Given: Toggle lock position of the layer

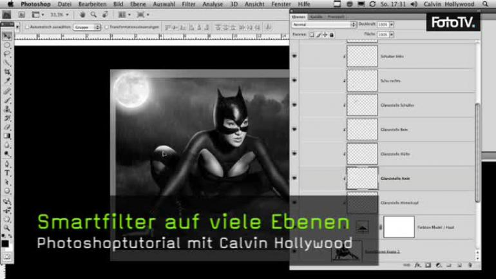Looking at the screenshot, I should pyautogui.click(x=325, y=35).
